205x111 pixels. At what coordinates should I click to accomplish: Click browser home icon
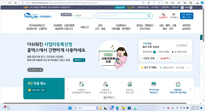[15, 3]
